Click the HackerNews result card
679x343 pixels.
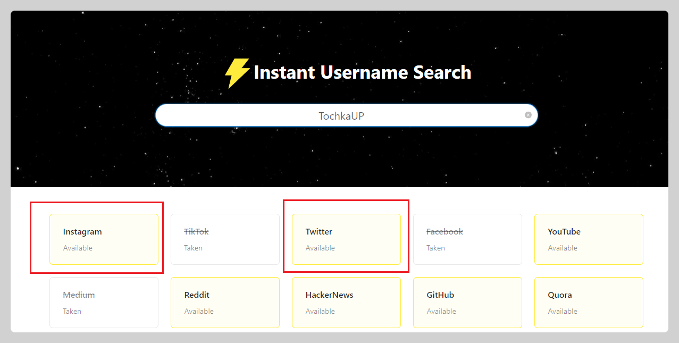[346, 302]
